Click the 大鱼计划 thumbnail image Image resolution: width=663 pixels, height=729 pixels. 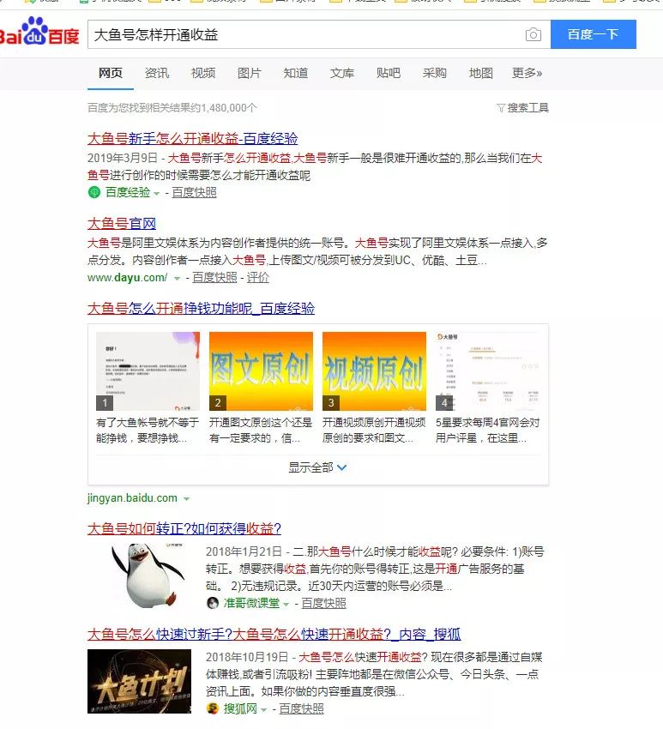coord(140,681)
